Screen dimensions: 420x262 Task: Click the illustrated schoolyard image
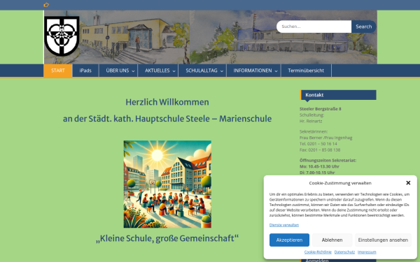tap(167, 184)
